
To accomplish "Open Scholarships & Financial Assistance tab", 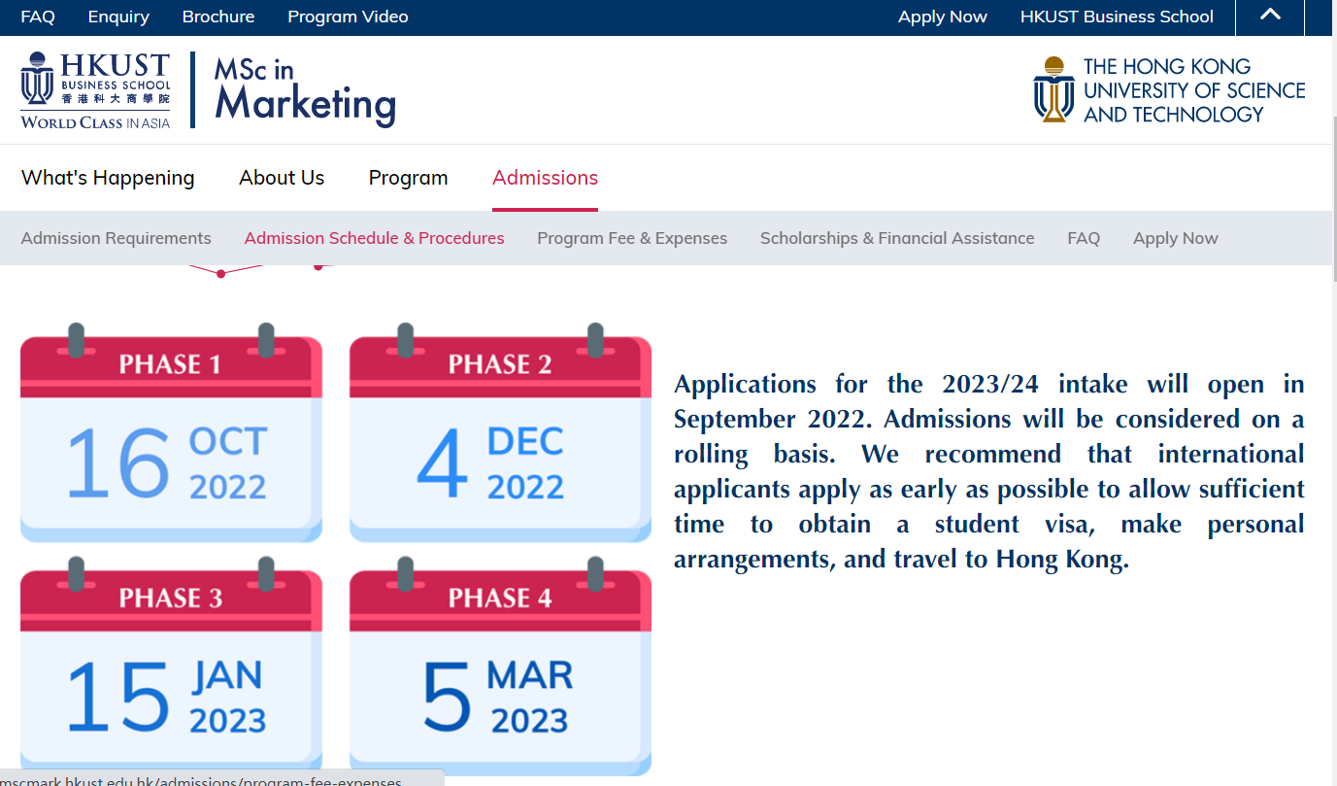I will pos(897,238).
